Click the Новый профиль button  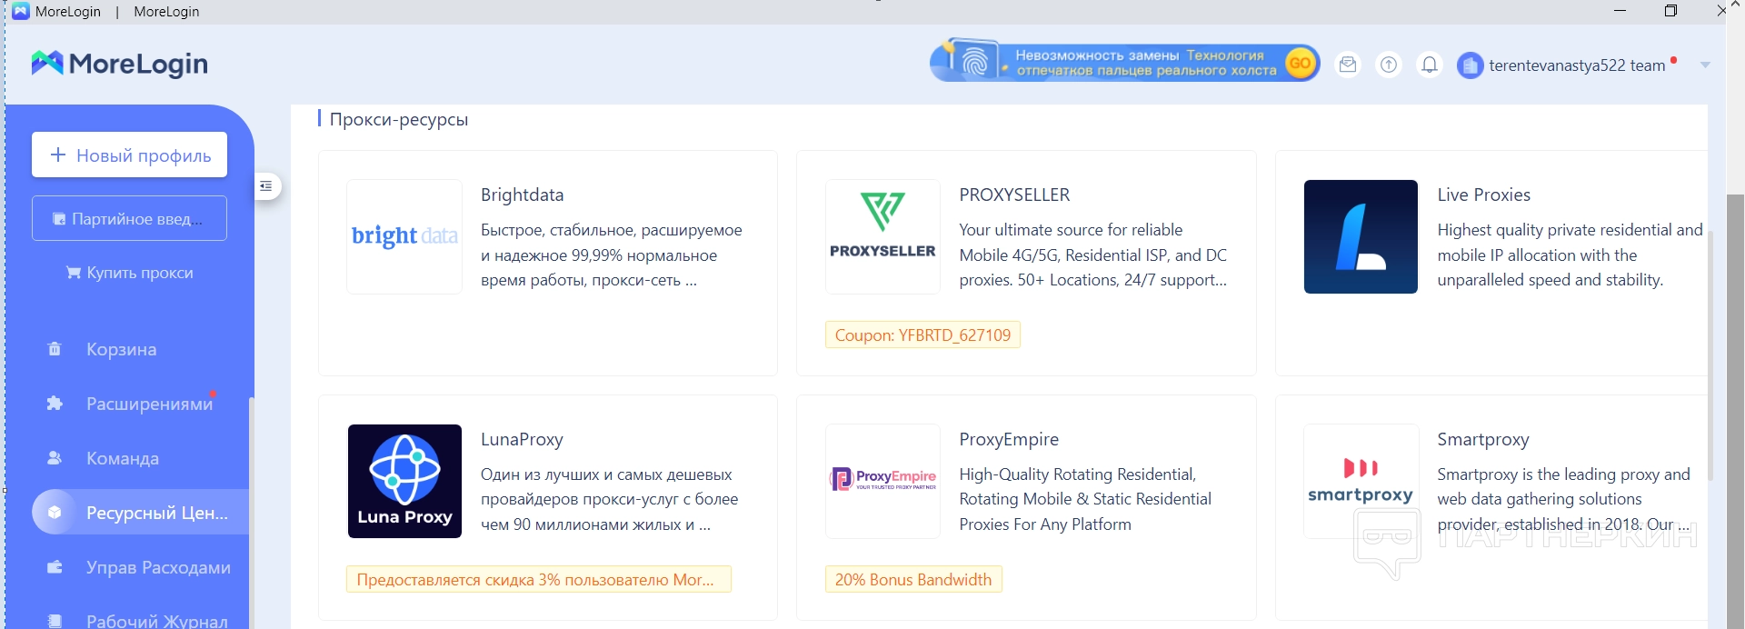coord(129,155)
